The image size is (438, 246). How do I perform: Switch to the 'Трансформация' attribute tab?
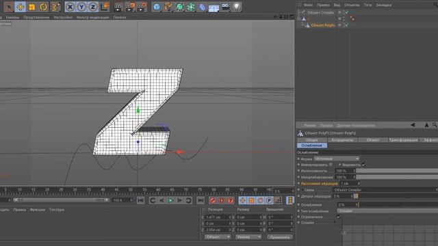coord(403,140)
